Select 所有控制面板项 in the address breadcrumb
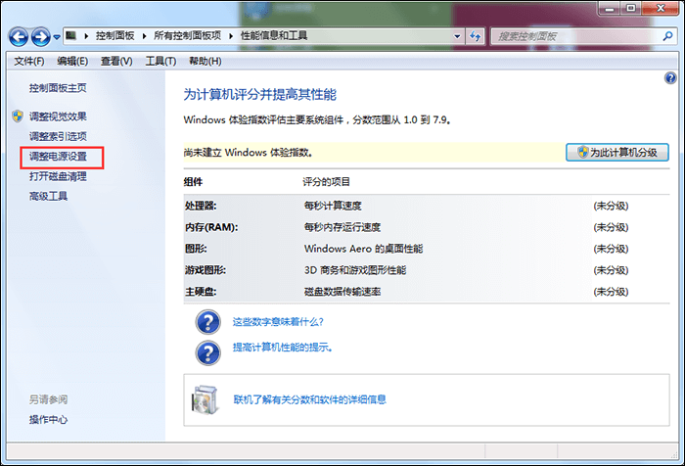The width and height of the screenshot is (685, 466). [188, 36]
